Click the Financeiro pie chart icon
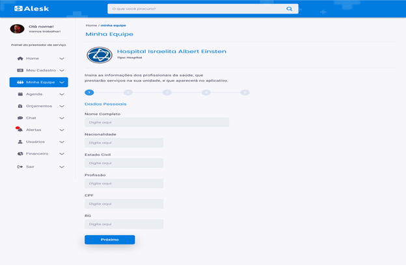 [x=20, y=153]
